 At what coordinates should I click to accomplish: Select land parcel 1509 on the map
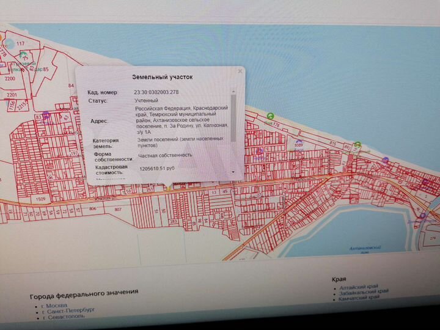[41, 199]
